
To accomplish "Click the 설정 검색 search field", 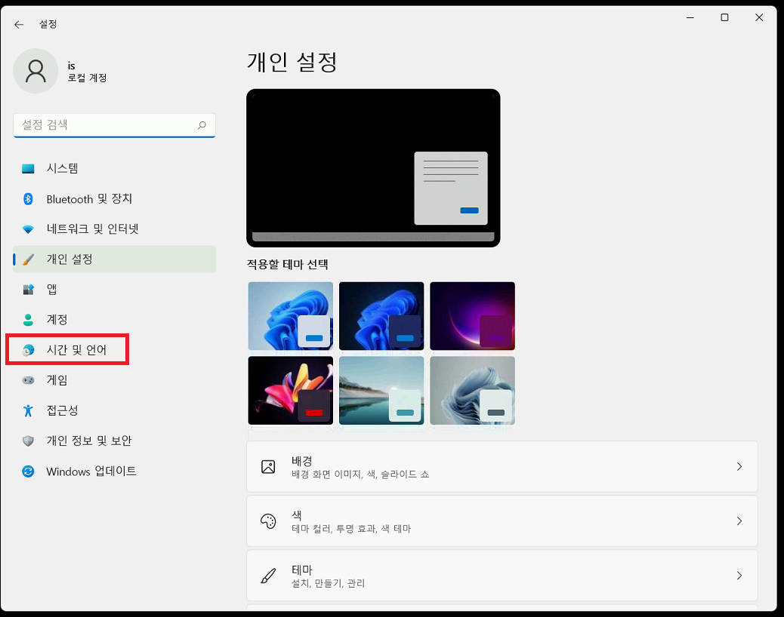I will pyautogui.click(x=115, y=124).
